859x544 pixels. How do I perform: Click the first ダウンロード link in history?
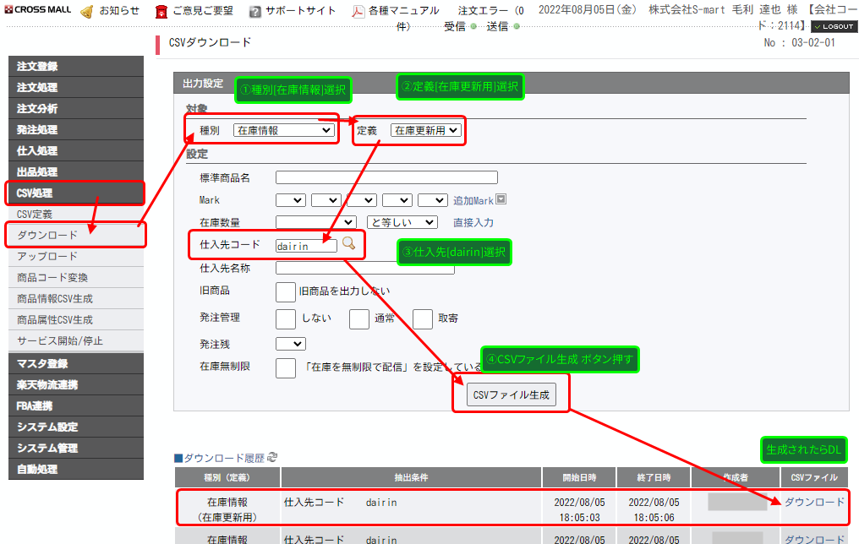(x=814, y=502)
